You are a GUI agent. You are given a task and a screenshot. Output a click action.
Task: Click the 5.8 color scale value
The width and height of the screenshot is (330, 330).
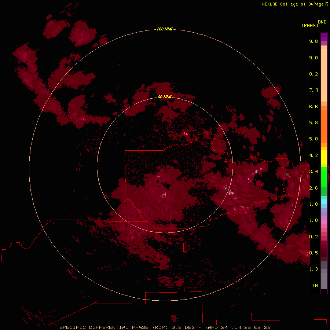point(313,123)
